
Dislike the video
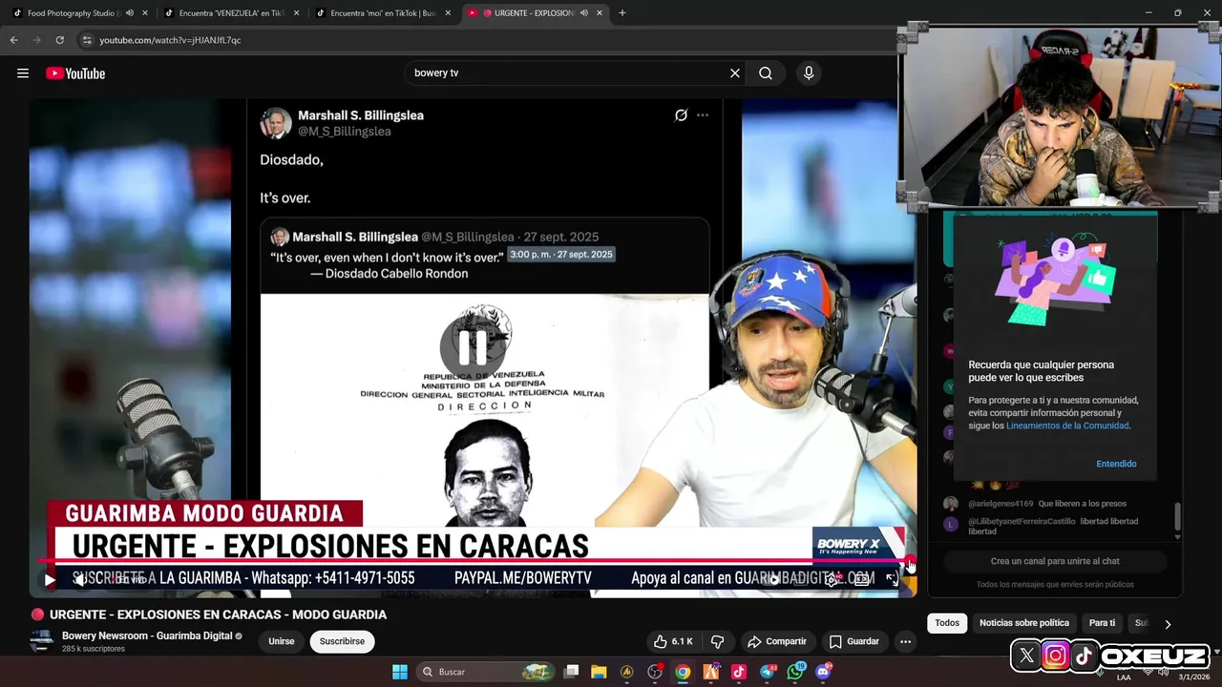(x=718, y=641)
